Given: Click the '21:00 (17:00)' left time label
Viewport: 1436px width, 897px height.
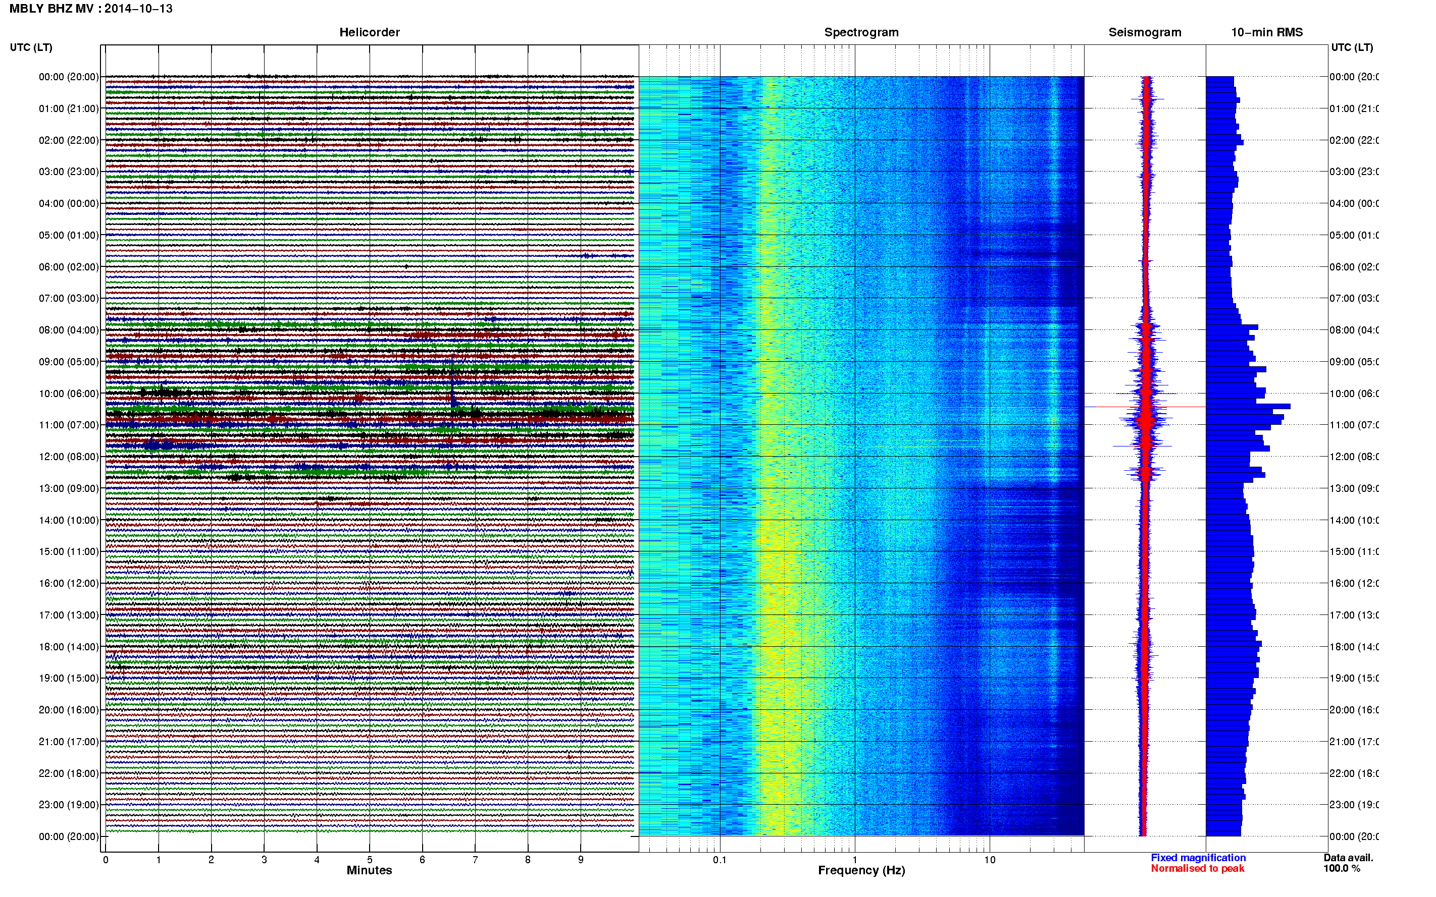Looking at the screenshot, I should tap(69, 742).
